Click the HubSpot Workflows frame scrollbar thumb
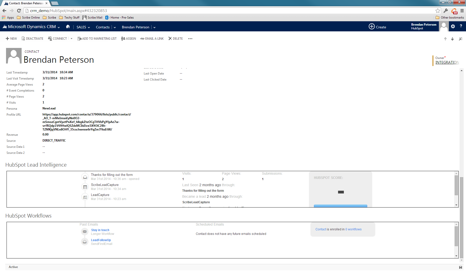The height and width of the screenshot is (271, 466). point(456,236)
